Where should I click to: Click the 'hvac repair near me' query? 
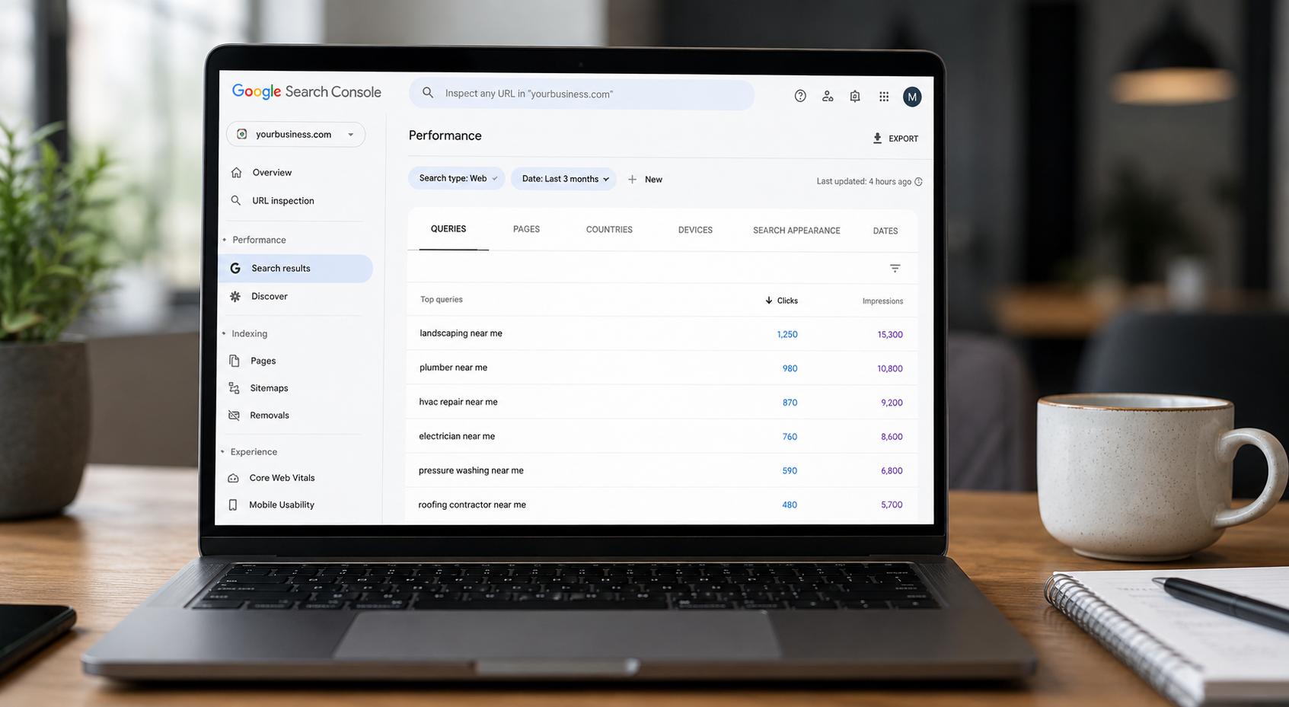coord(458,402)
